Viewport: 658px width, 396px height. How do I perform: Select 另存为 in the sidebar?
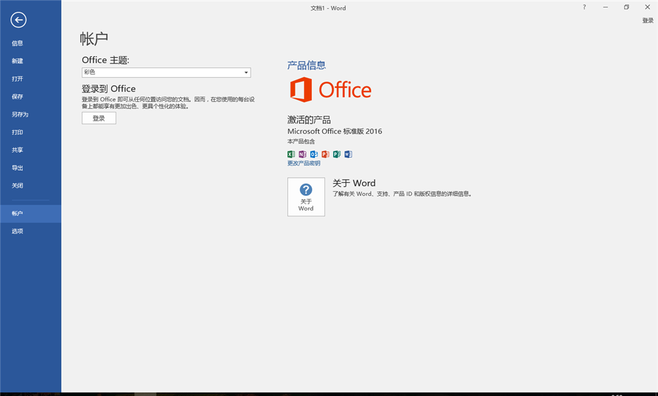point(30,114)
